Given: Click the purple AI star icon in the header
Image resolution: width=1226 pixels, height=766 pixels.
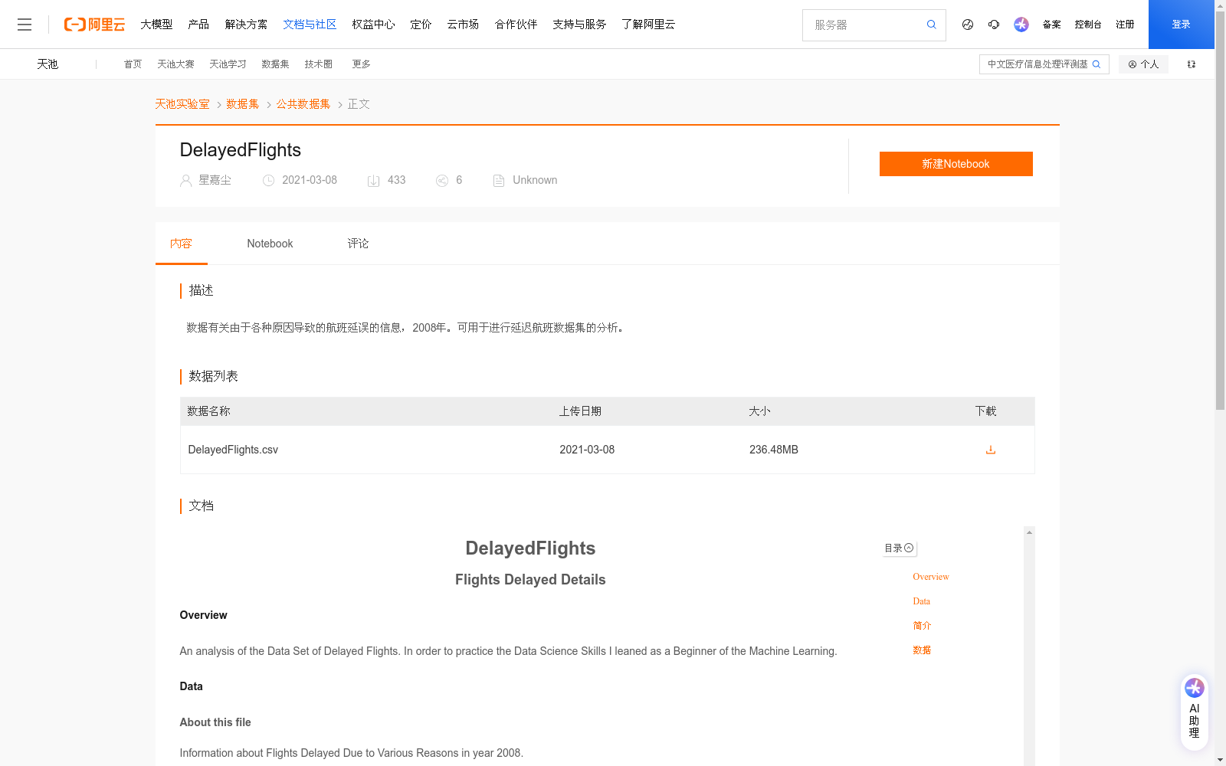Looking at the screenshot, I should (1021, 25).
